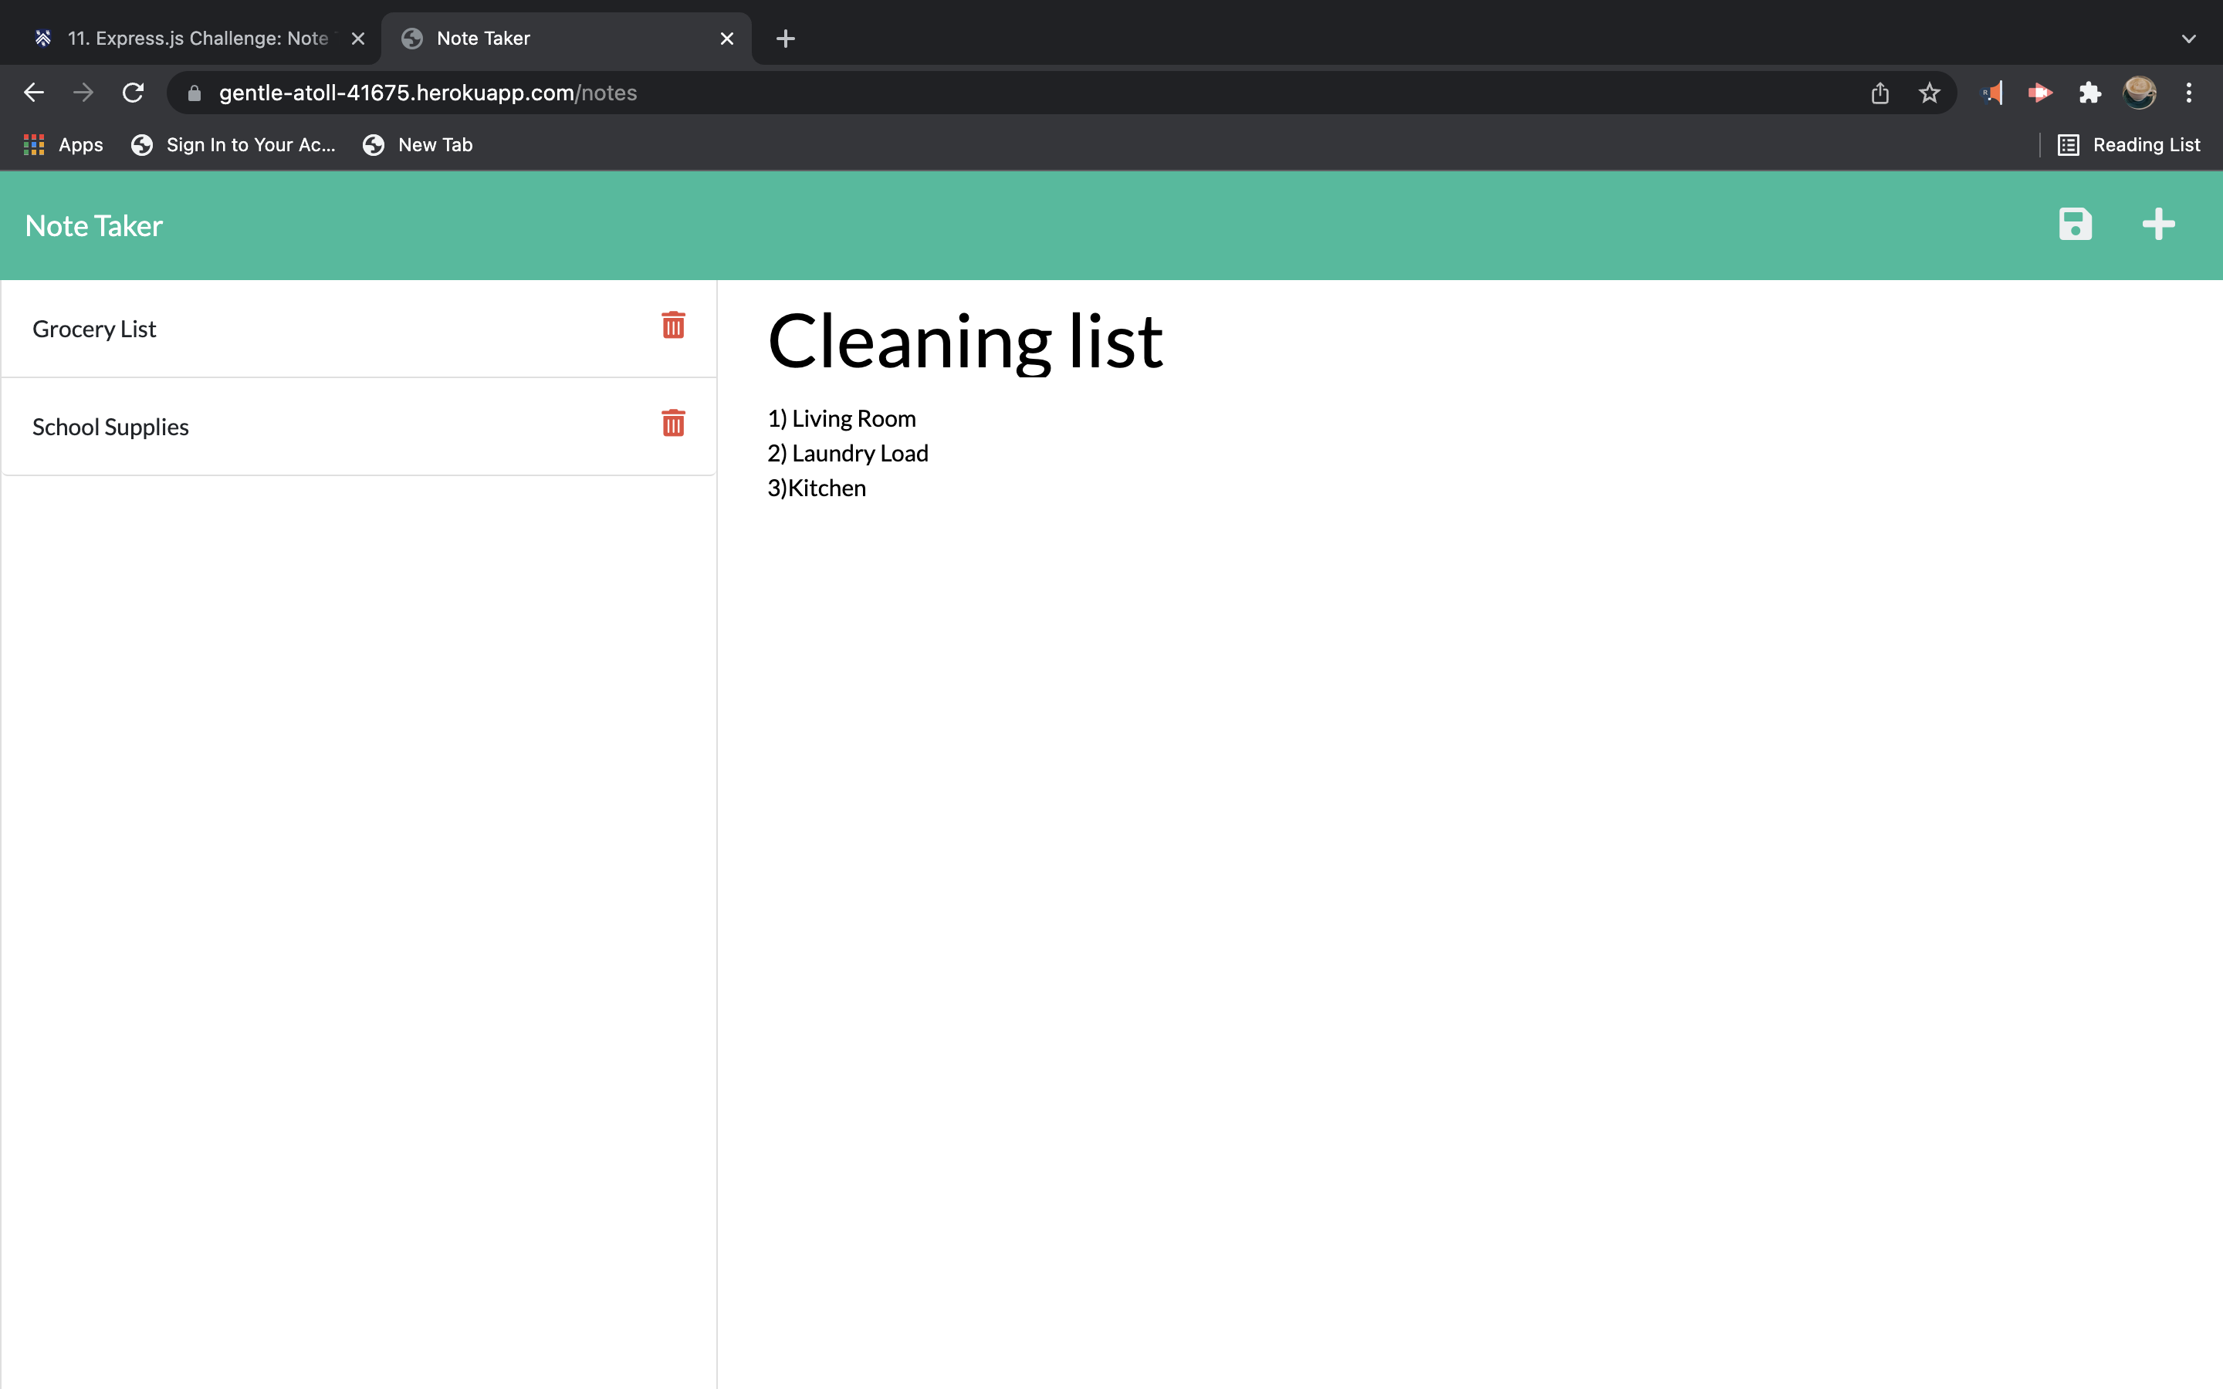Create a new note with the plus icon

tap(2159, 224)
